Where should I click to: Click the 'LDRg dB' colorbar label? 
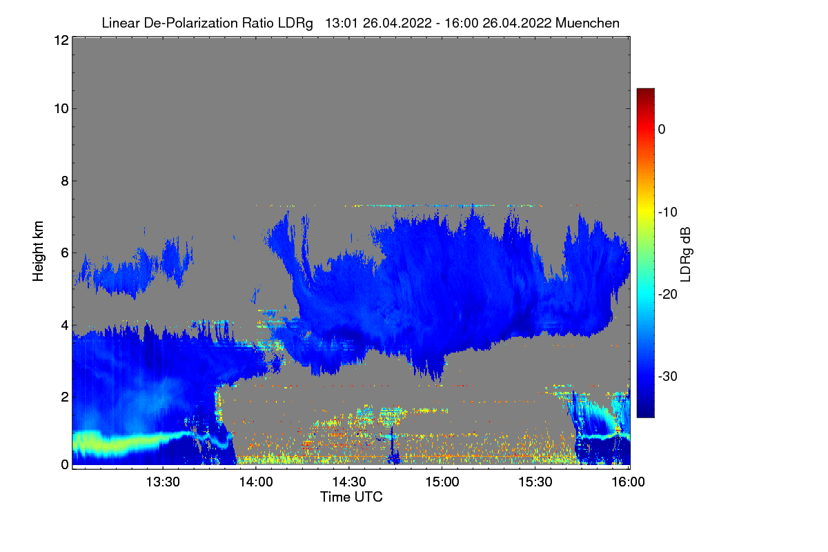click(x=686, y=253)
